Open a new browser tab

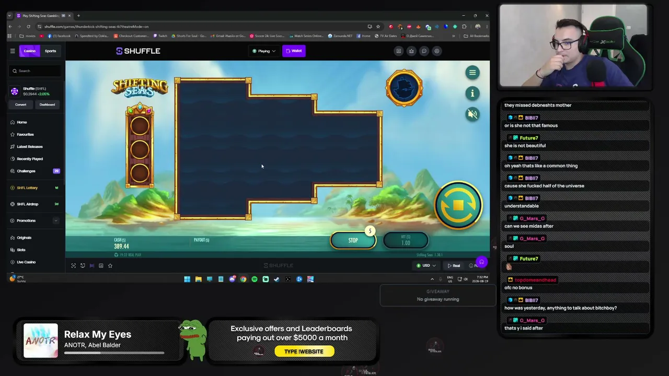pyautogui.click(x=78, y=16)
